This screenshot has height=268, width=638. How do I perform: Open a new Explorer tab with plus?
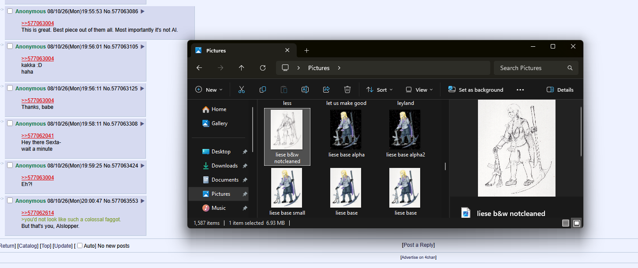click(x=306, y=50)
